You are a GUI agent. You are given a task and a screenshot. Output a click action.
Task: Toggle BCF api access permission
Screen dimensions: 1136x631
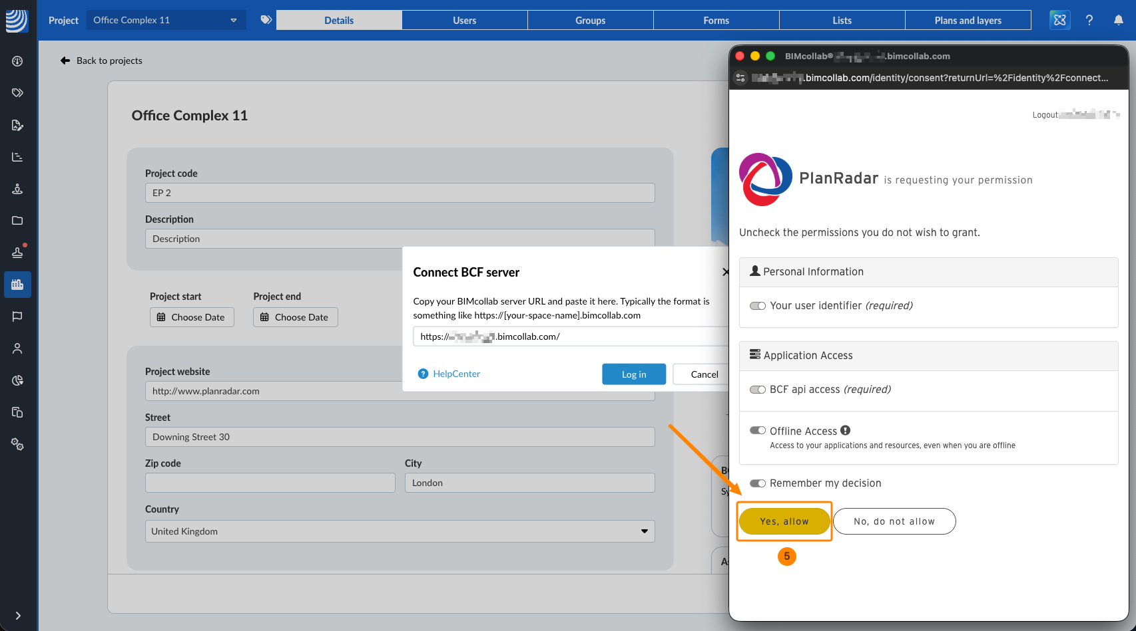coord(757,390)
